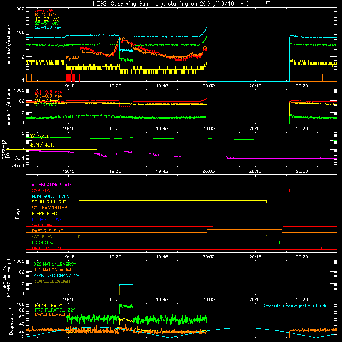
Task: Click the 20:30 tick under the MeV panel
Action: pos(302,129)
